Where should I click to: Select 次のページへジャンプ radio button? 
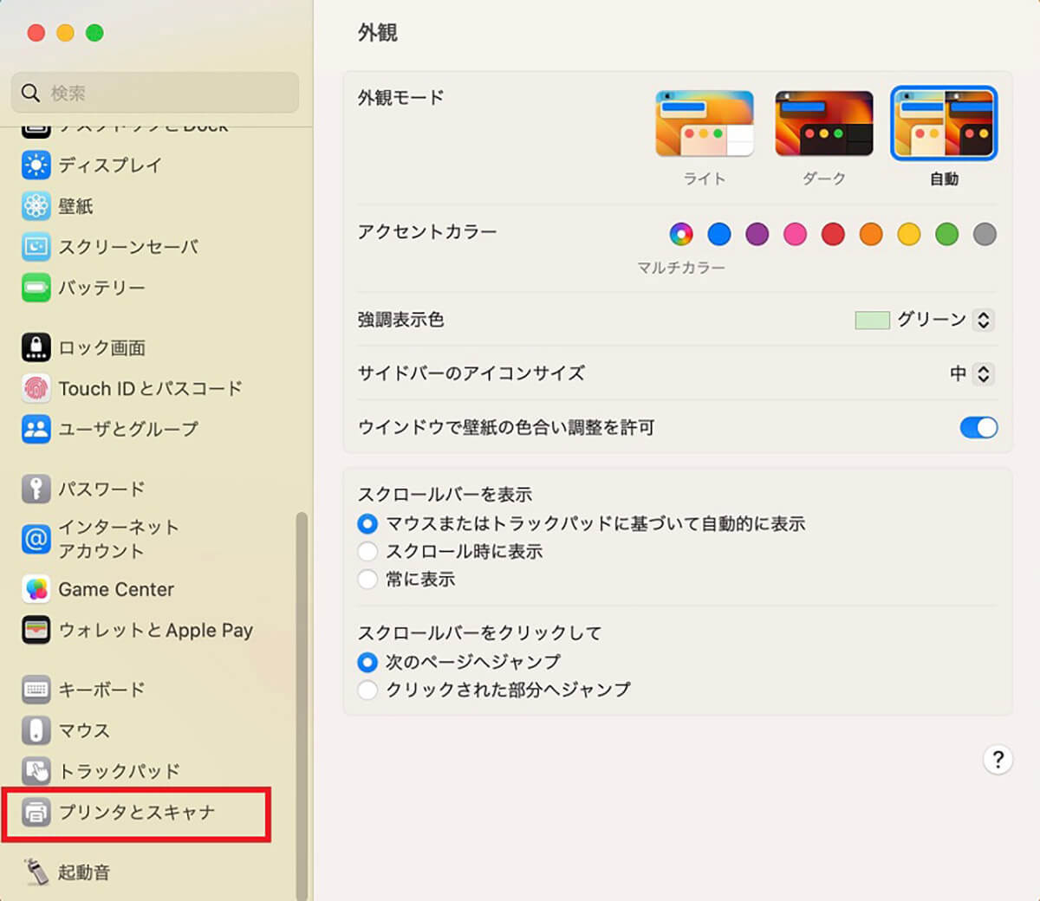(367, 662)
